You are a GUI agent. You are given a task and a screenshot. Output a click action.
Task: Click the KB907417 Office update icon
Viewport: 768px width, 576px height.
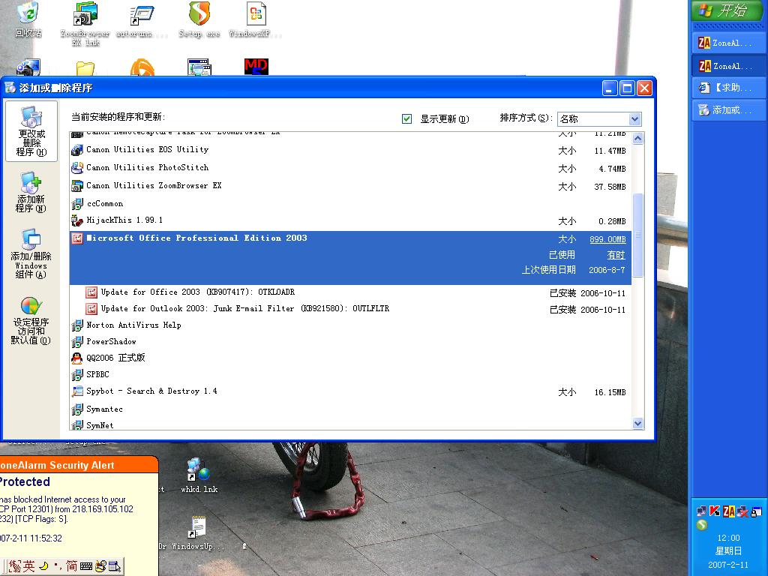91,292
